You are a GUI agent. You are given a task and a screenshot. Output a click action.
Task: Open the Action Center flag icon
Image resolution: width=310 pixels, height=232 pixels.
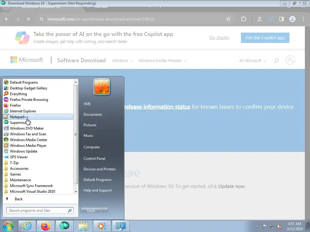(x=265, y=226)
